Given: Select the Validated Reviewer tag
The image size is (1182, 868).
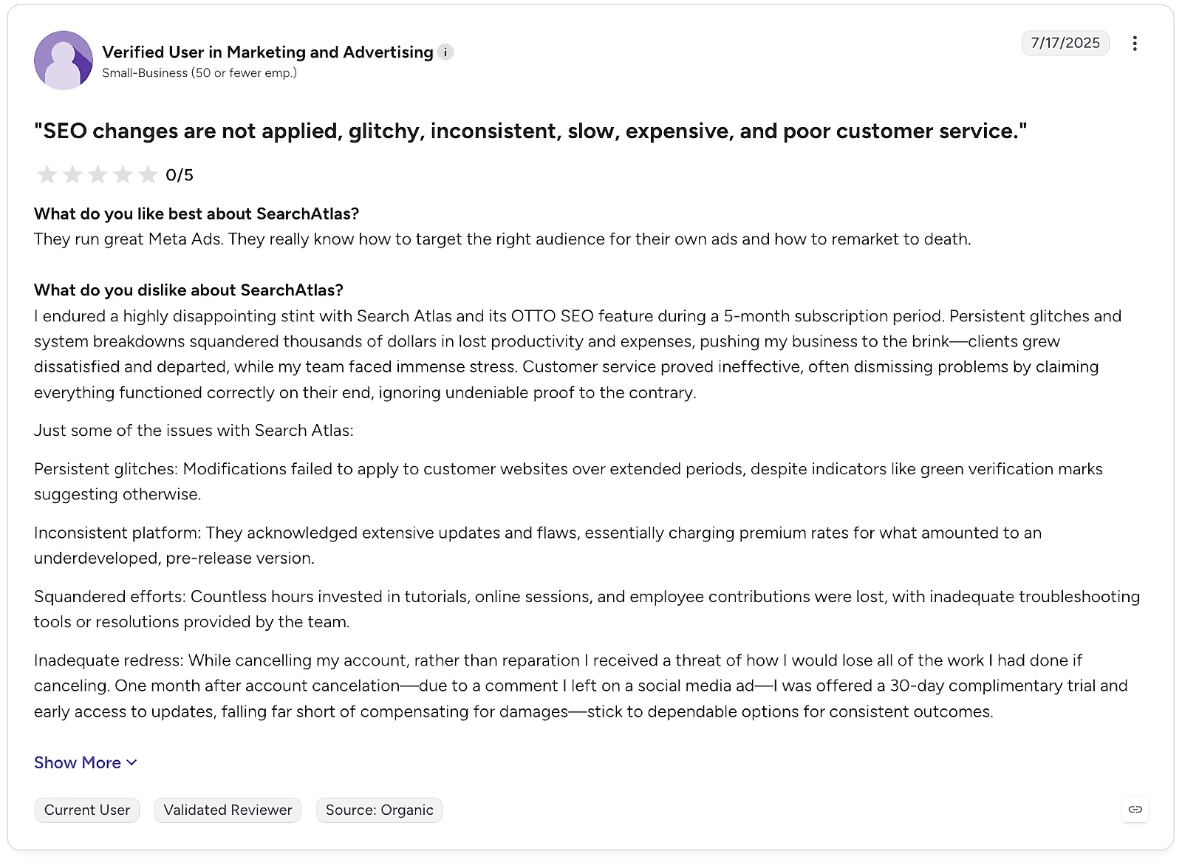Looking at the screenshot, I should [228, 810].
